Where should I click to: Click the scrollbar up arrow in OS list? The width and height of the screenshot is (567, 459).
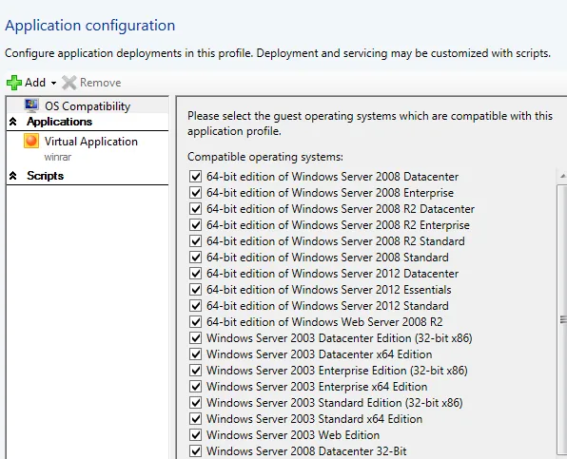click(562, 176)
